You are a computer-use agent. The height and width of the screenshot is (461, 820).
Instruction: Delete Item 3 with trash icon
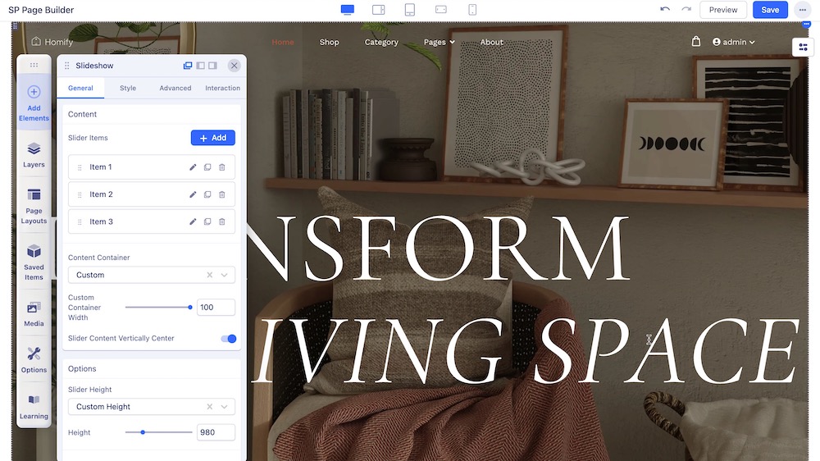222,221
